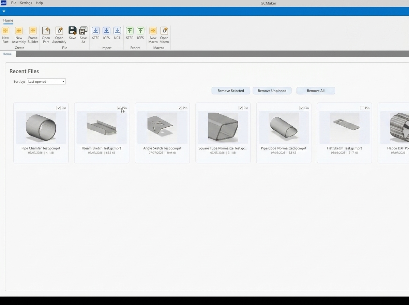This screenshot has height=305, width=409.
Task: Click the Flat Sketch Test.gcmprt file name
Action: click(x=344, y=148)
